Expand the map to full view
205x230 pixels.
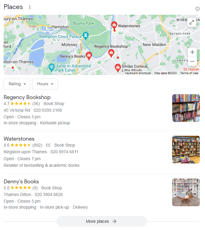(192, 22)
